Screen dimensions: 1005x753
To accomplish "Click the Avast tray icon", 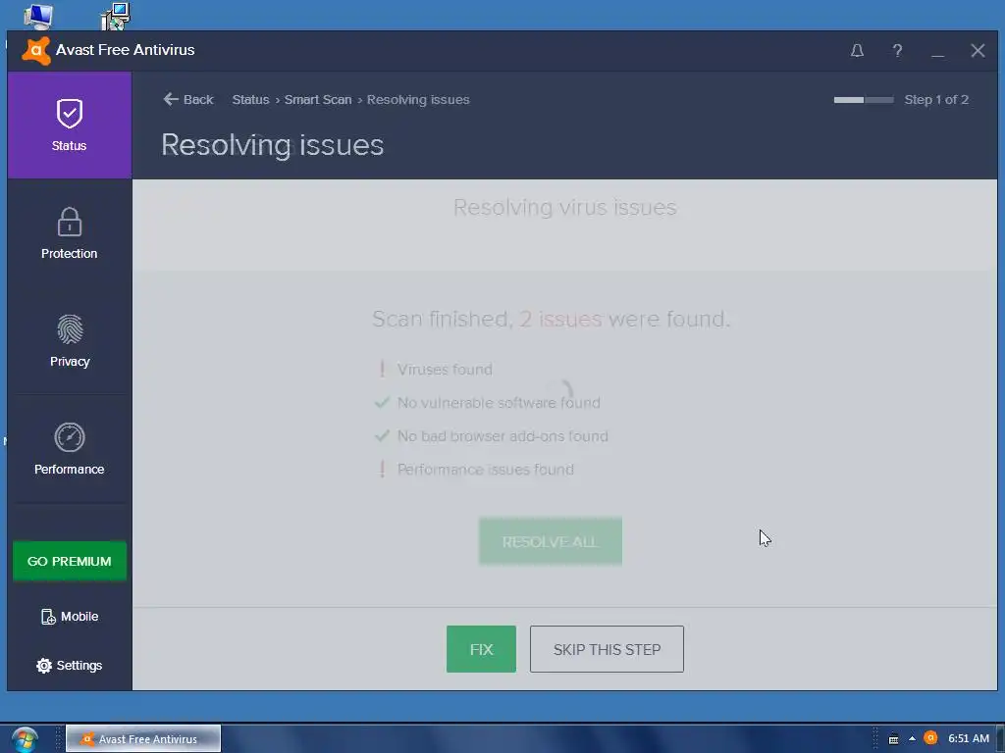I will pos(930,738).
